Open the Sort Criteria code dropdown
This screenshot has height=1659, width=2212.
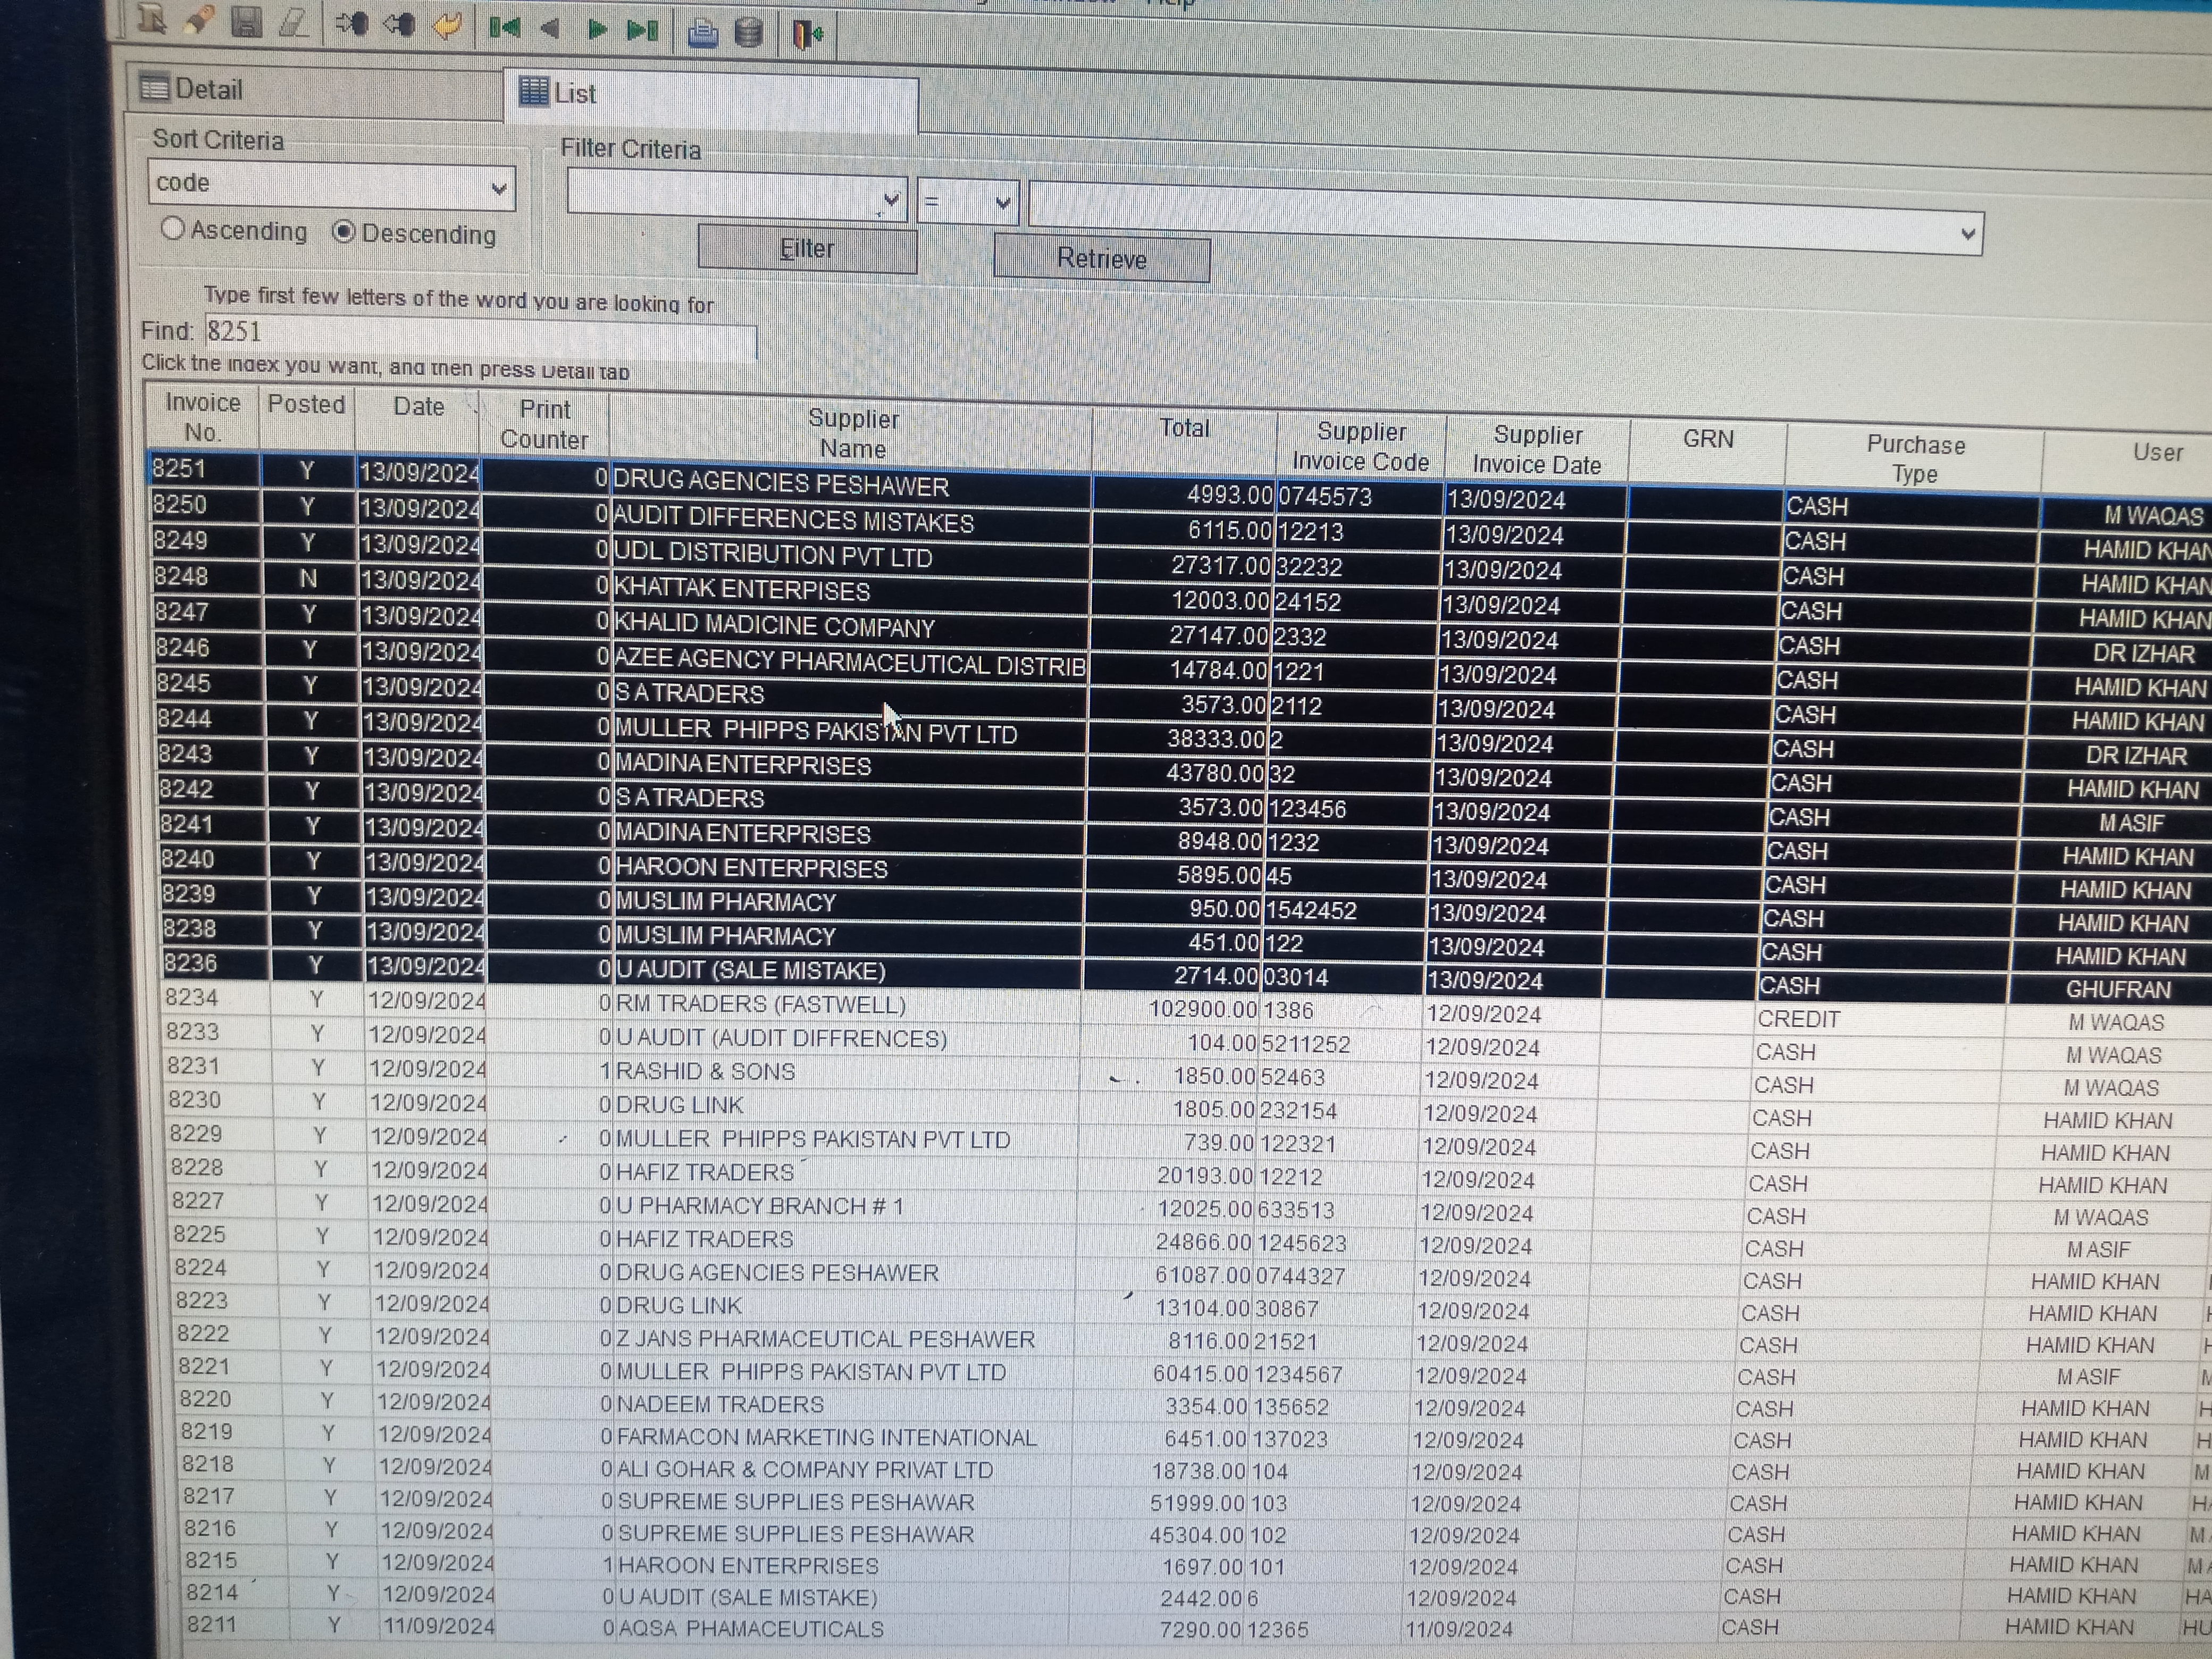(498, 188)
